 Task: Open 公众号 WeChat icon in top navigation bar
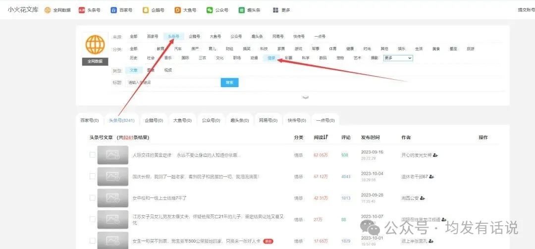click(210, 10)
